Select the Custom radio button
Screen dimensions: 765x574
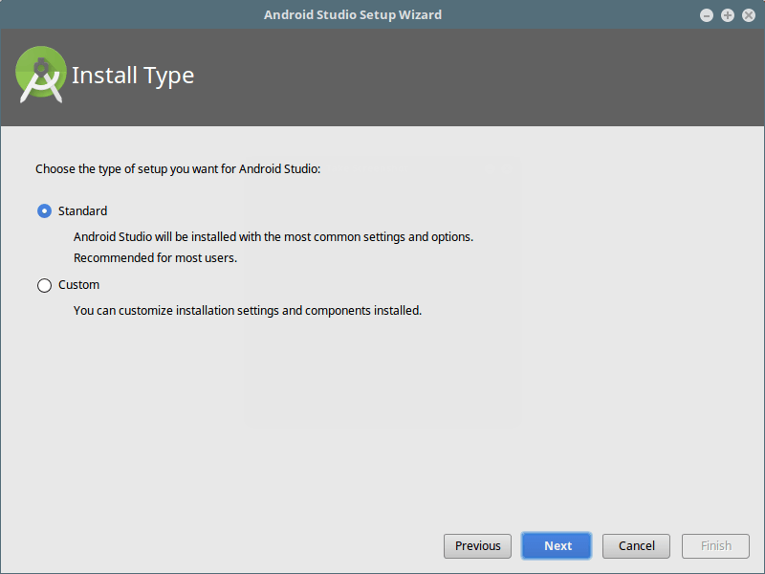click(x=44, y=285)
